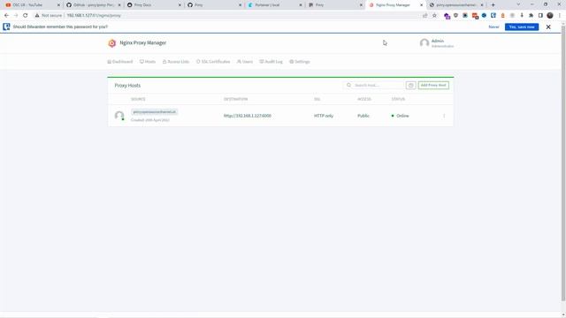The image size is (566, 318).
Task: Open the Chrome three-dot menu
Action: pyautogui.click(x=560, y=16)
